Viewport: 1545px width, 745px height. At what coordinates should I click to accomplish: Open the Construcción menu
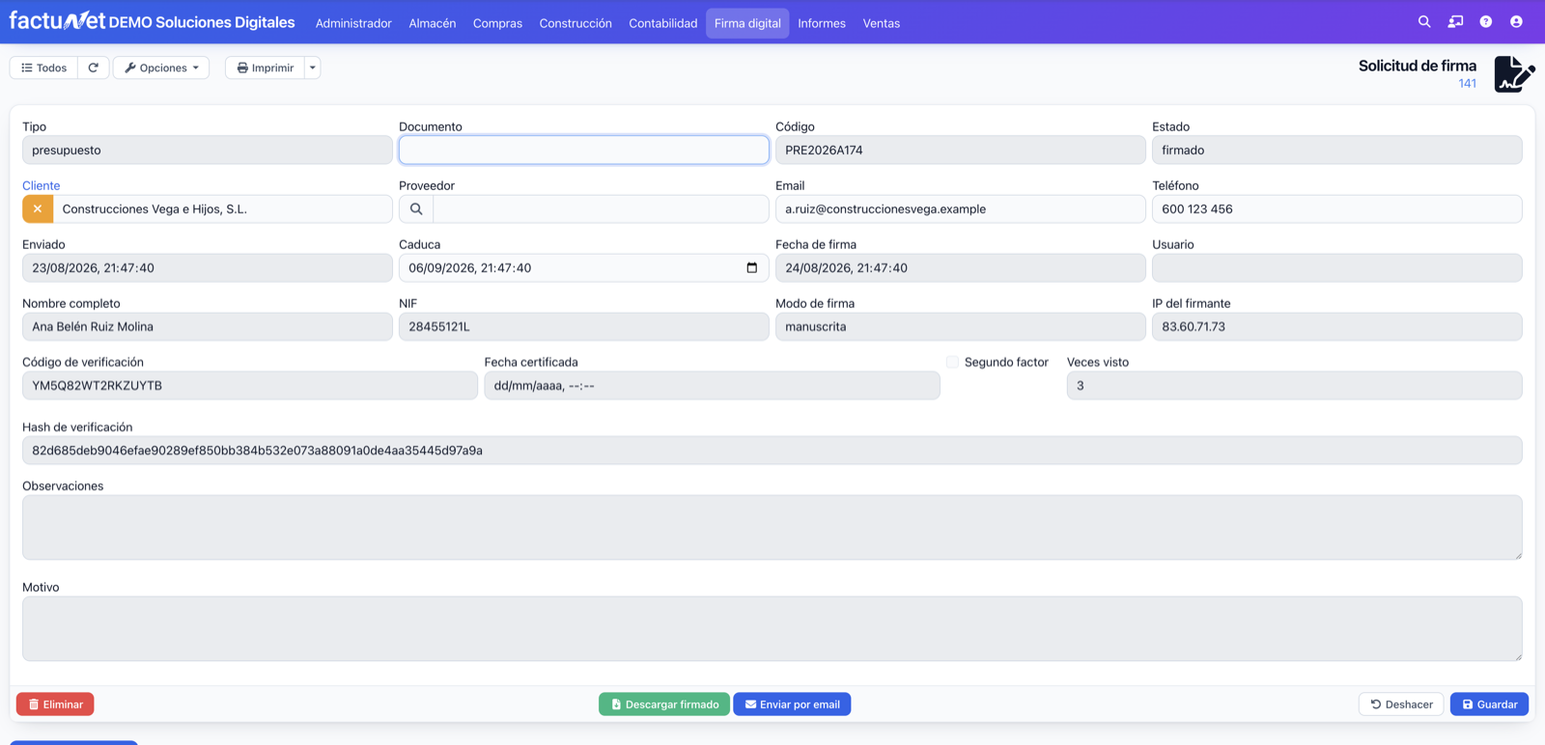click(576, 23)
